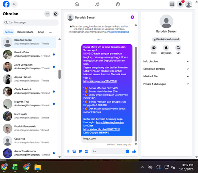Open the apps grid menu icon
198x173 pixels.
tap(172, 4)
